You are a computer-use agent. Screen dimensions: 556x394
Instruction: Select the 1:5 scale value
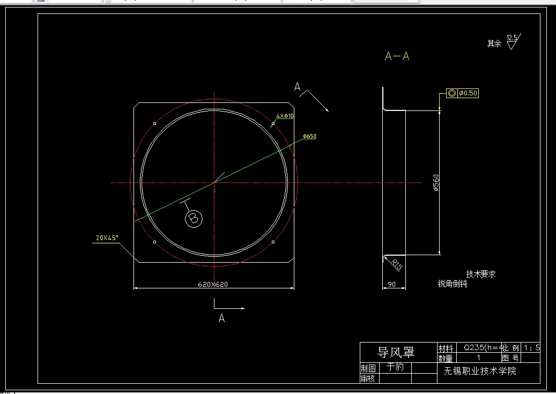click(x=532, y=348)
